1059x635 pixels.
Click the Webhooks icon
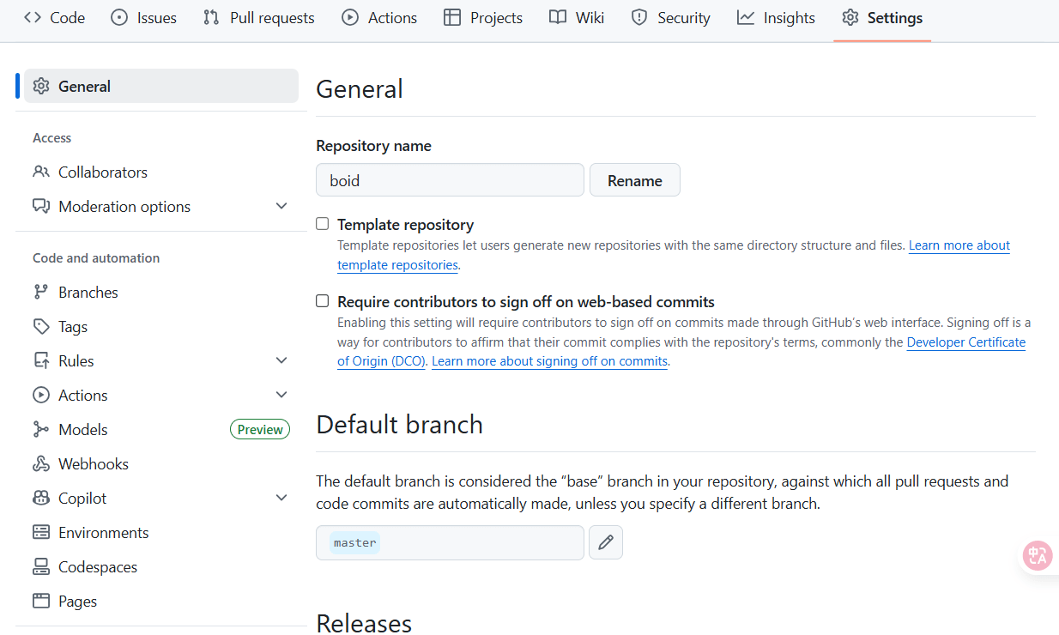tap(41, 463)
